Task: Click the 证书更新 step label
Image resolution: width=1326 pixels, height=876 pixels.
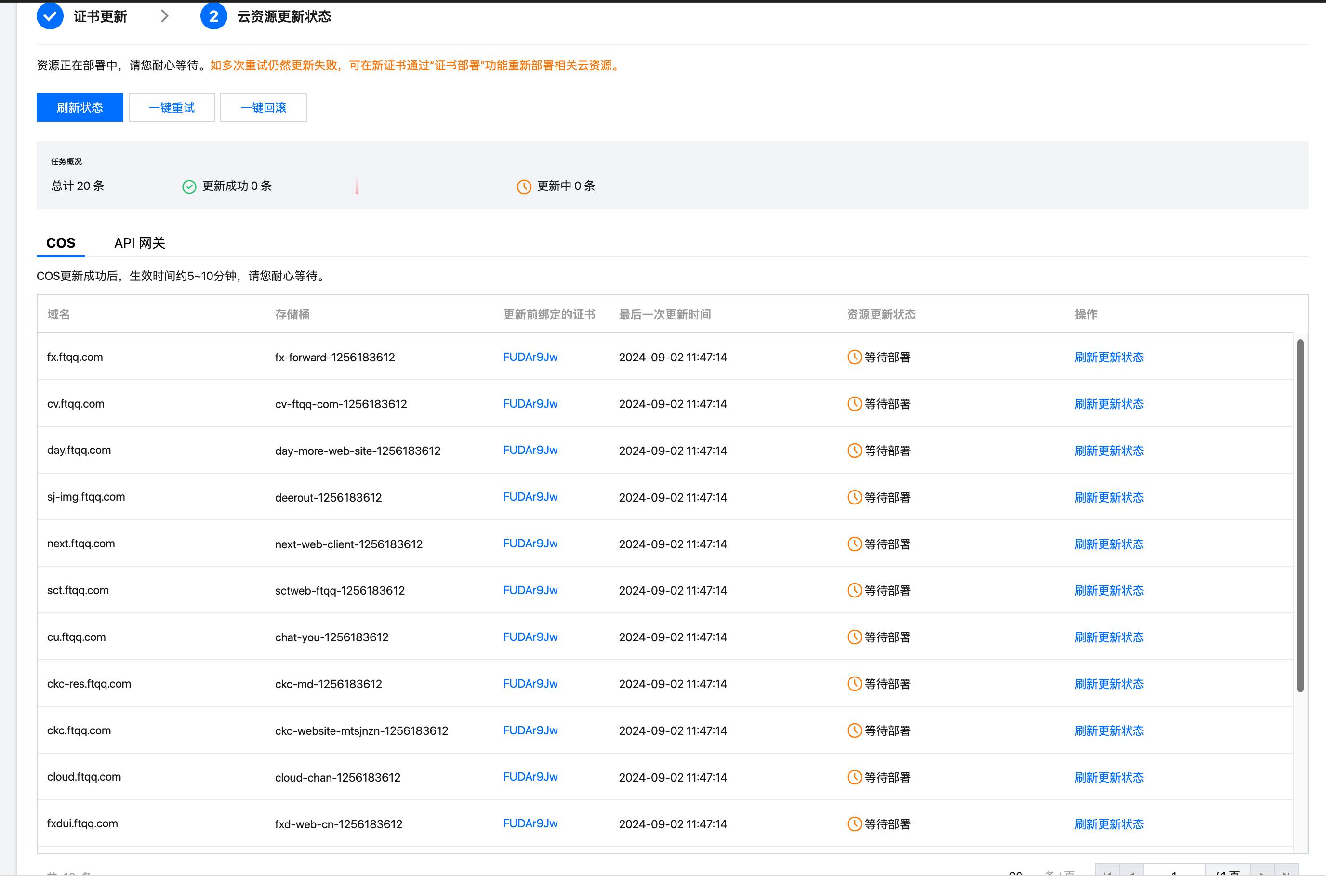Action: pyautogui.click(x=101, y=16)
